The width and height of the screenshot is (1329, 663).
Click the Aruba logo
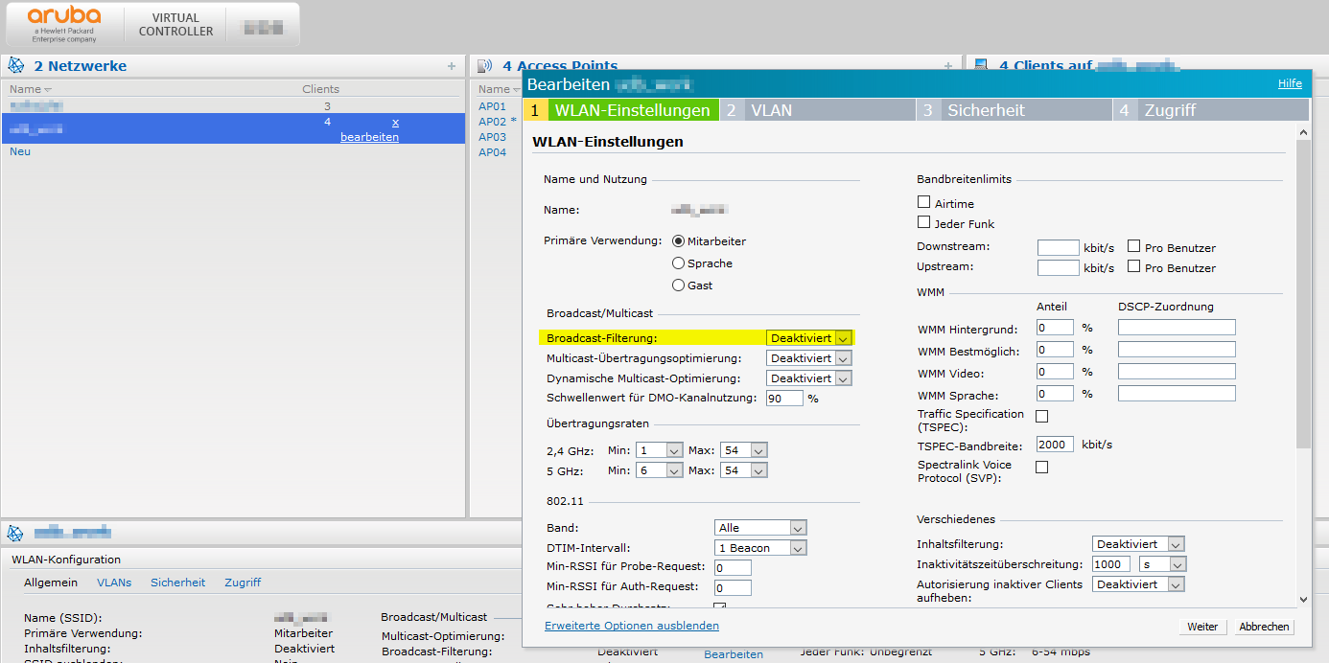pos(64,24)
